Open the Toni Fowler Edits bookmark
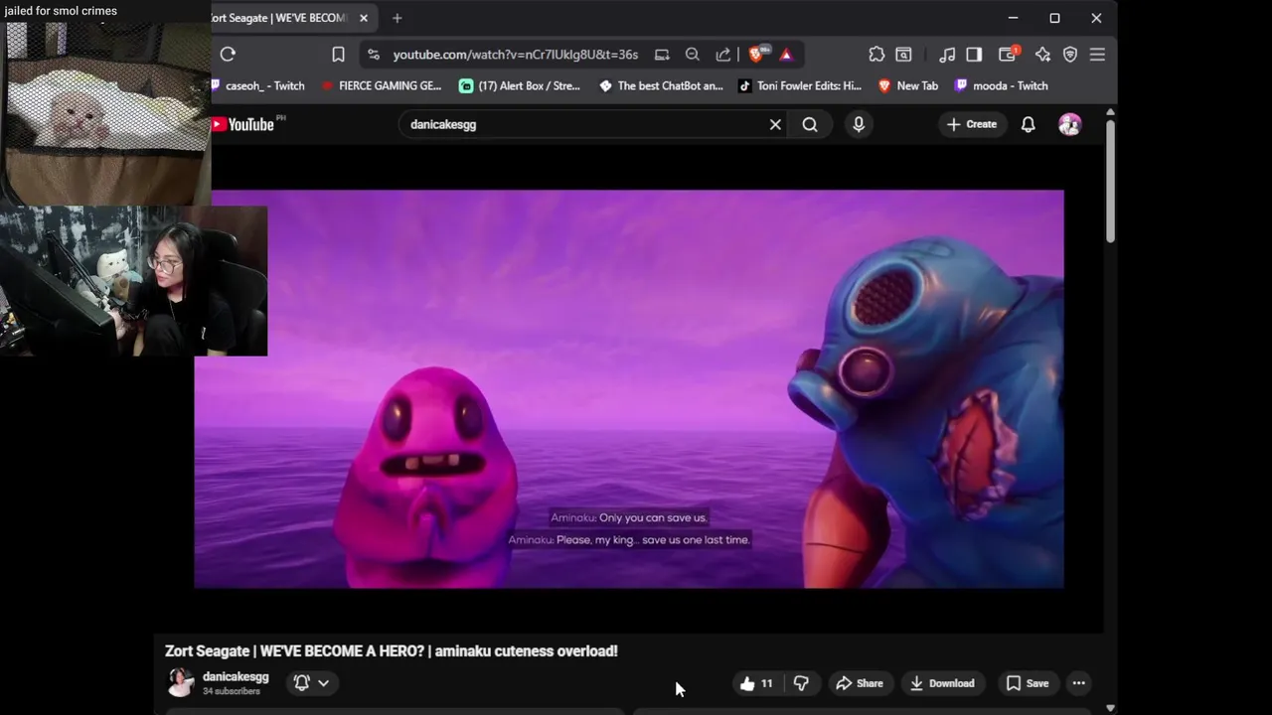1272x715 pixels. click(x=799, y=85)
